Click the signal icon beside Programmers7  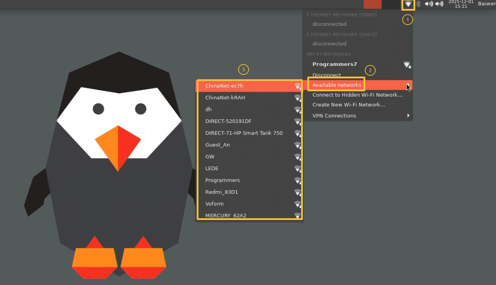point(407,65)
